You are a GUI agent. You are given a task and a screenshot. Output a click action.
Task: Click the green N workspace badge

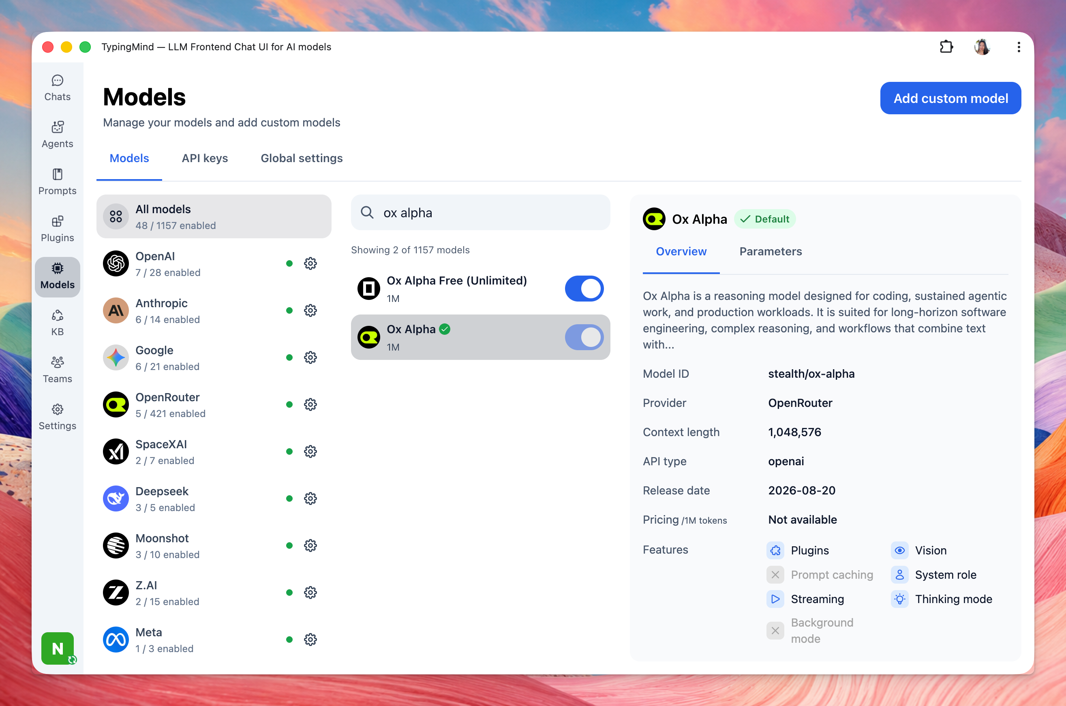(x=57, y=648)
